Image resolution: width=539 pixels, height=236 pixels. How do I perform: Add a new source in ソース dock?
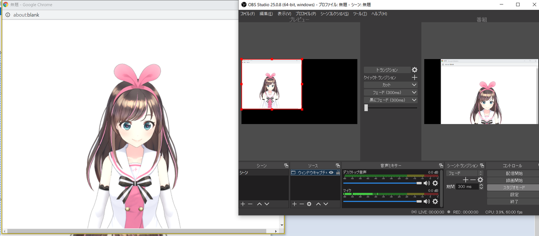295,204
